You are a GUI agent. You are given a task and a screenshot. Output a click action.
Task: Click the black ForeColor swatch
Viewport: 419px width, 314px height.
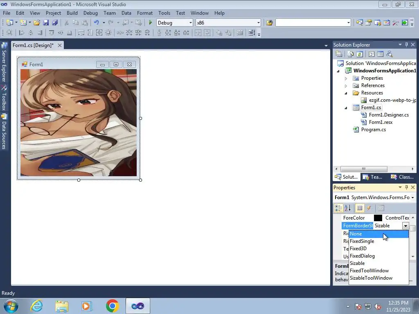pos(378,218)
